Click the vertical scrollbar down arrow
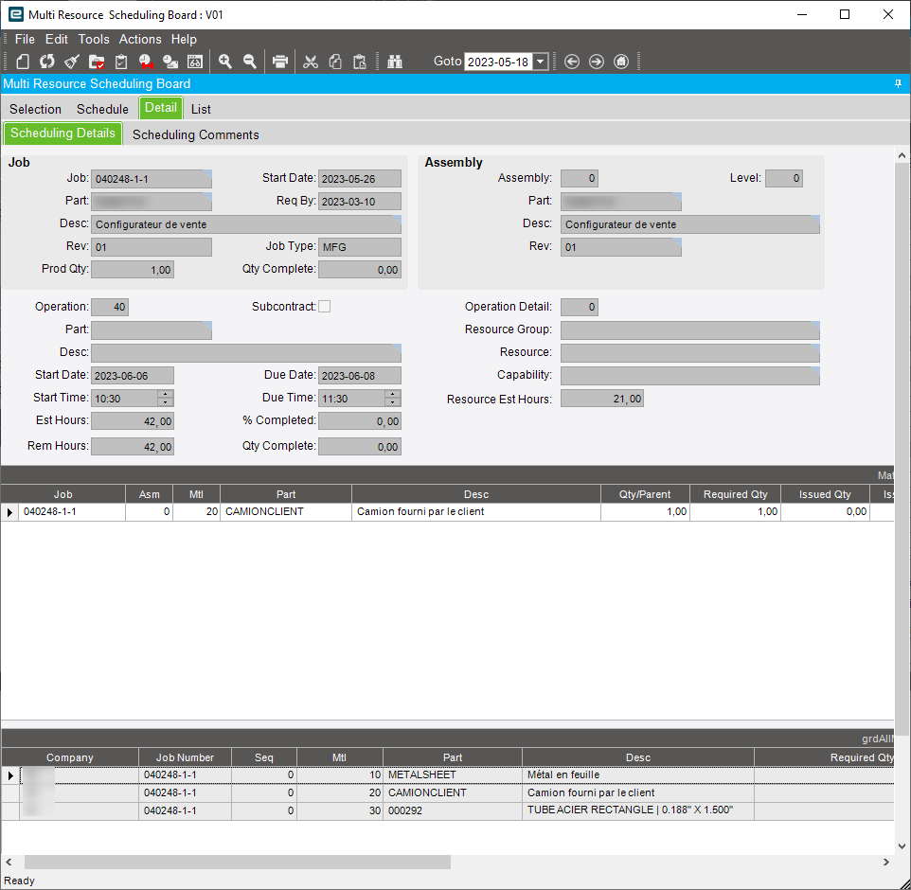This screenshot has width=911, height=890. click(902, 846)
